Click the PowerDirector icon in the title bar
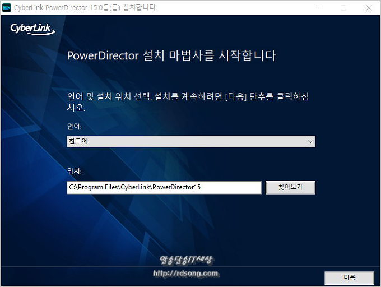The image size is (381, 287). tap(7, 8)
